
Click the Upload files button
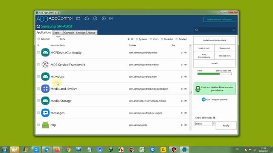[225, 56]
